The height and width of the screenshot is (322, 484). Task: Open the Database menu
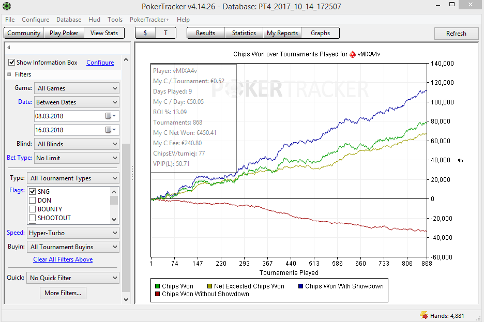(69, 20)
